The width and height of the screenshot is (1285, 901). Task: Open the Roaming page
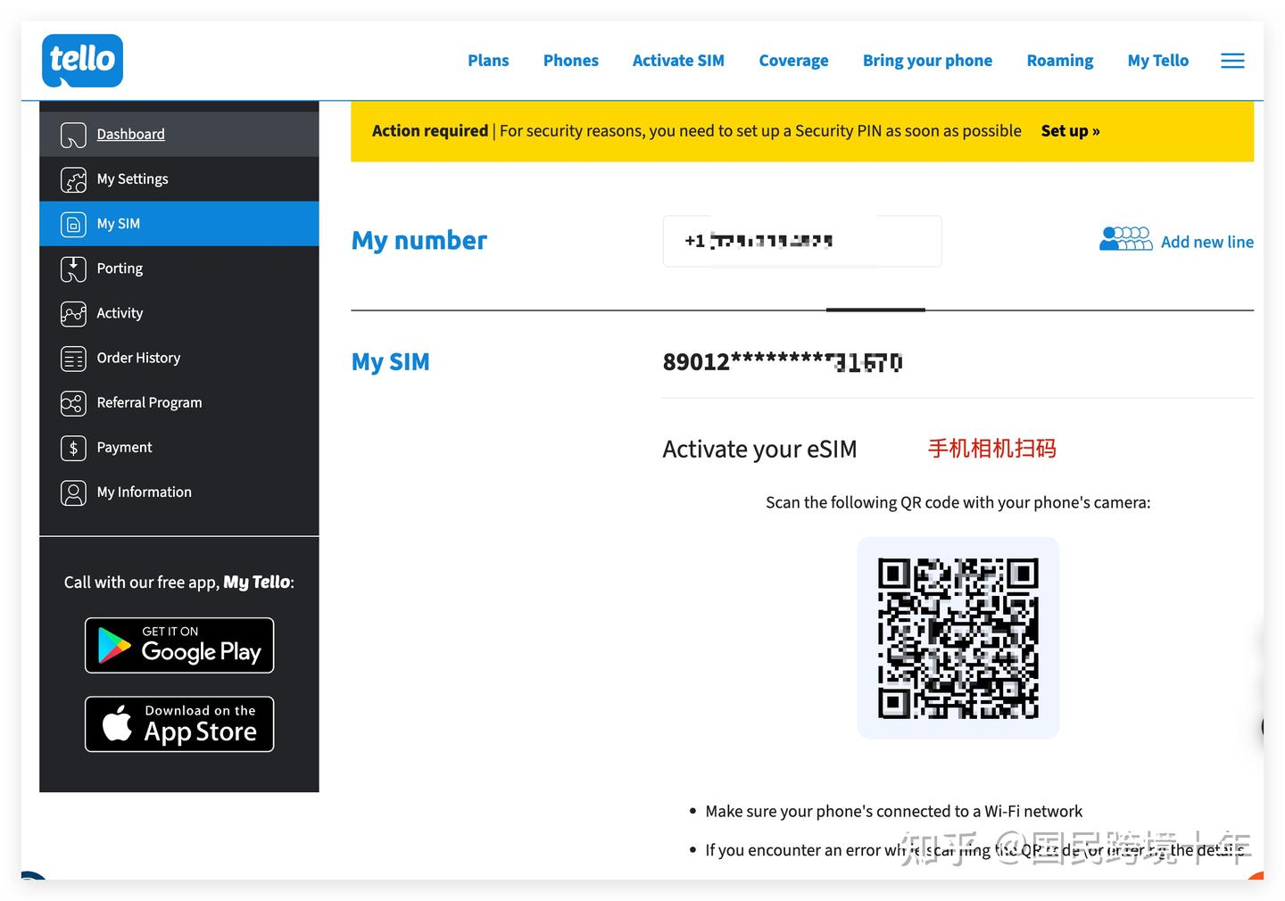pos(1060,61)
